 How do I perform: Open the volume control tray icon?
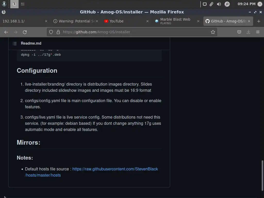click(x=219, y=4)
